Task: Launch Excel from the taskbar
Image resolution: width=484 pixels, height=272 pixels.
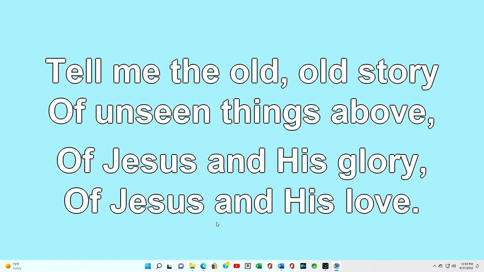Action: [259, 266]
